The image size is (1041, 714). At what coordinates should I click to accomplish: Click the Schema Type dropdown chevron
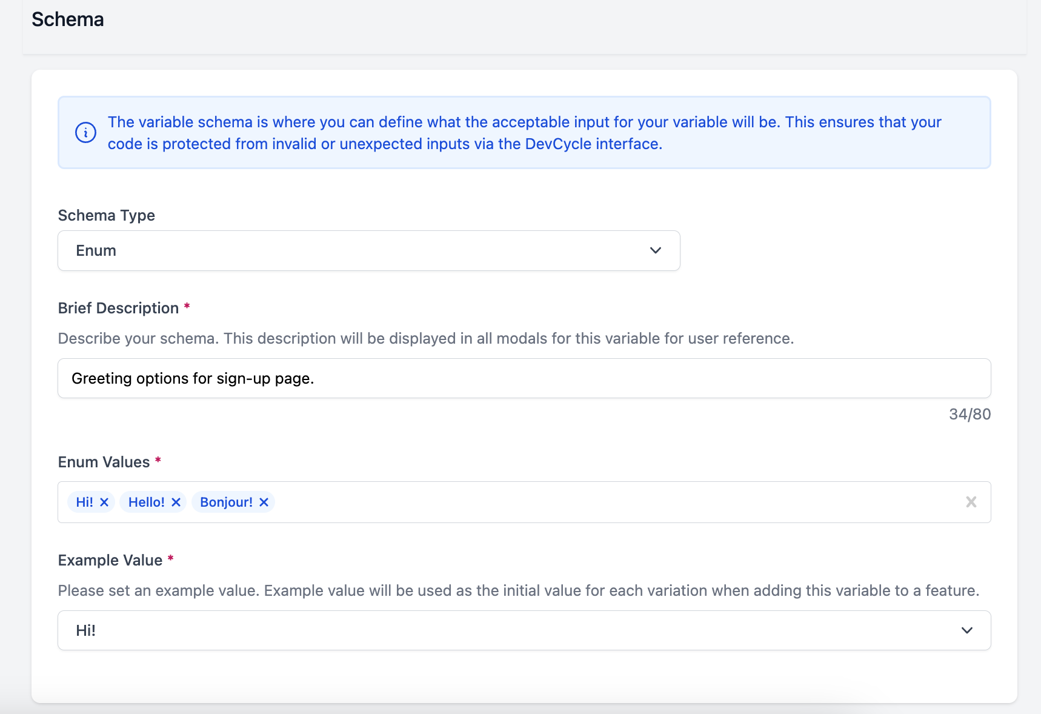pos(655,250)
